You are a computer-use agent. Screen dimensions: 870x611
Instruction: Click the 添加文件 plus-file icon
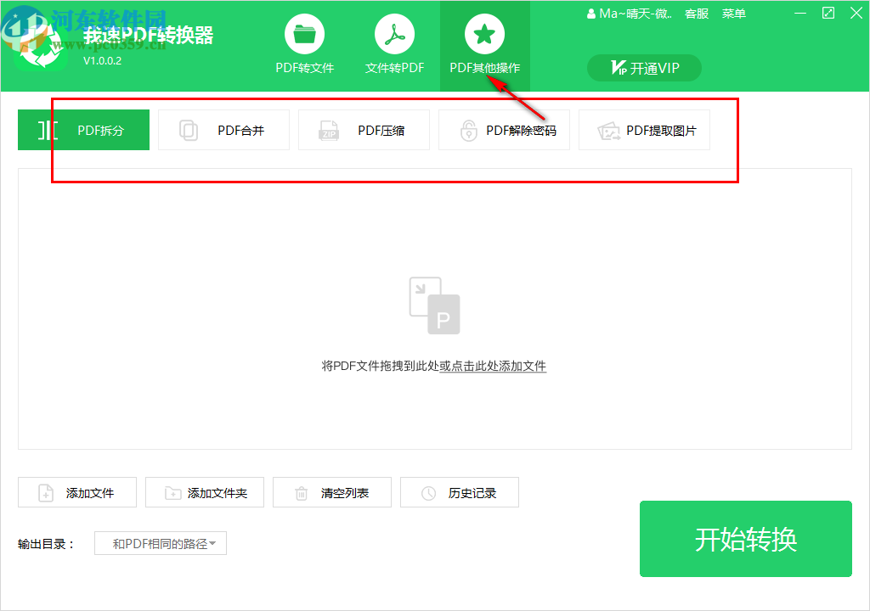coord(43,492)
